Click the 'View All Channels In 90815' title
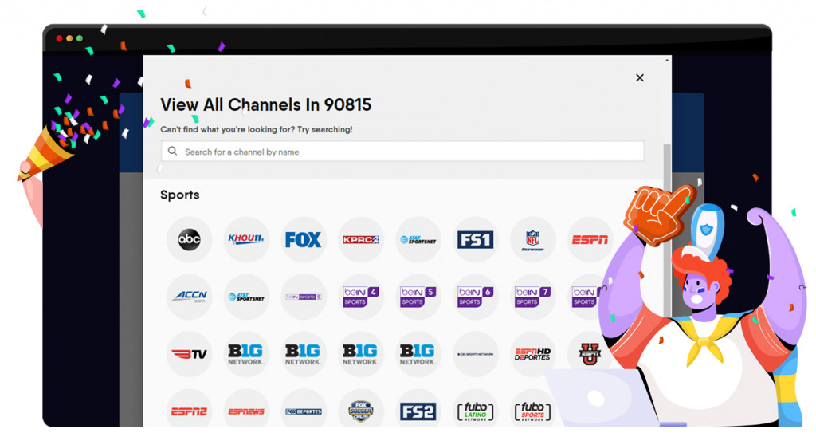 pyautogui.click(x=265, y=104)
